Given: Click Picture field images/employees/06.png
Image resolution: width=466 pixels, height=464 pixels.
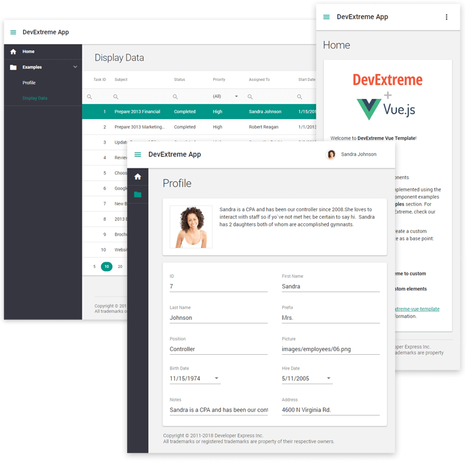Looking at the screenshot, I should [331, 349].
